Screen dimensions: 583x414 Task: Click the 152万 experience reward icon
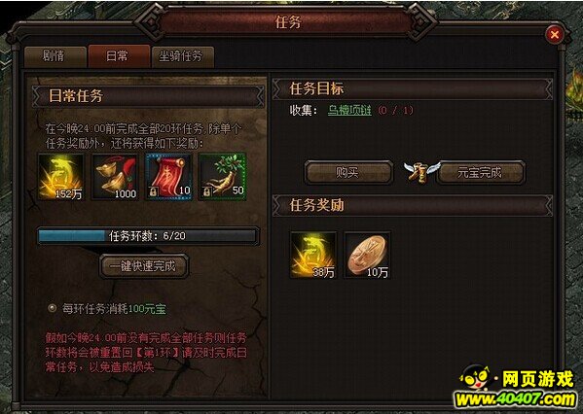pos(61,177)
